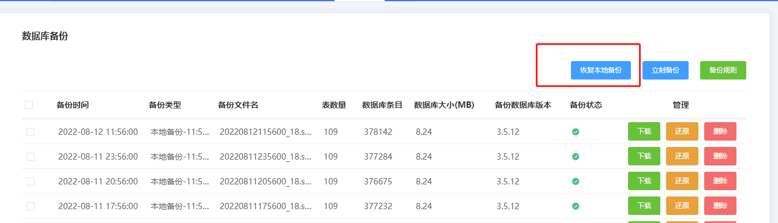Download backup 20220812115600_18
The height and width of the screenshot is (223, 778).
click(x=644, y=131)
